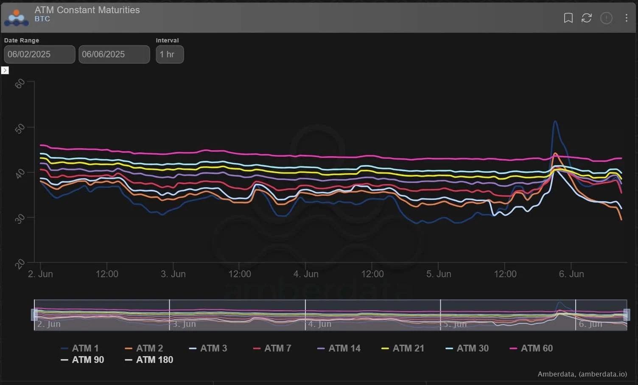Viewport: 638px width, 385px height.
Task: Click the 60 y-axis label
Action: 20,83
